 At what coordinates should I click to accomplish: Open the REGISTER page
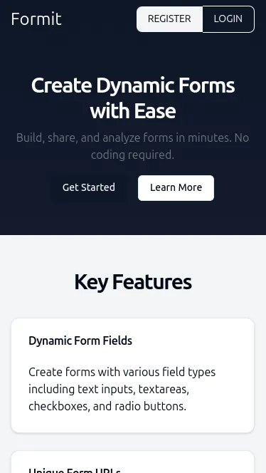pos(169,19)
